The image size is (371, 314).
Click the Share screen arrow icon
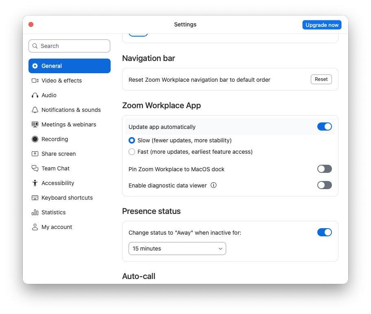coord(35,154)
